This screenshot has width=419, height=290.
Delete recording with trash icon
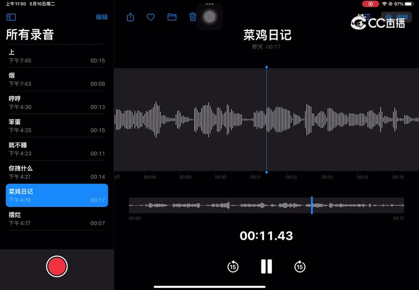(x=193, y=17)
